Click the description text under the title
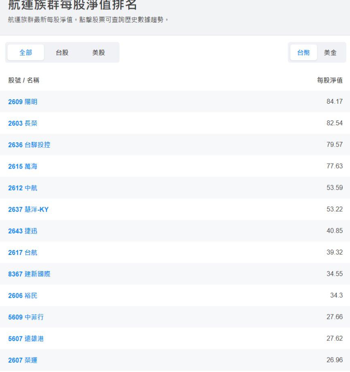The width and height of the screenshot is (350, 372). click(x=88, y=20)
